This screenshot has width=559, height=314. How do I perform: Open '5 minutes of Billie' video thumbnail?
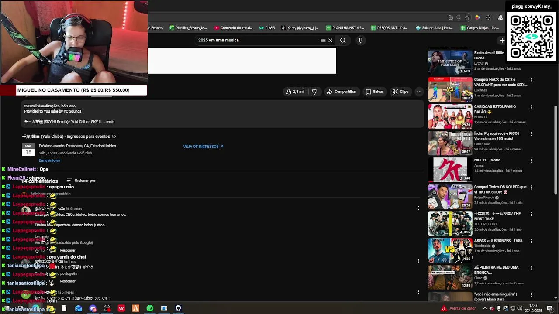coord(450,62)
